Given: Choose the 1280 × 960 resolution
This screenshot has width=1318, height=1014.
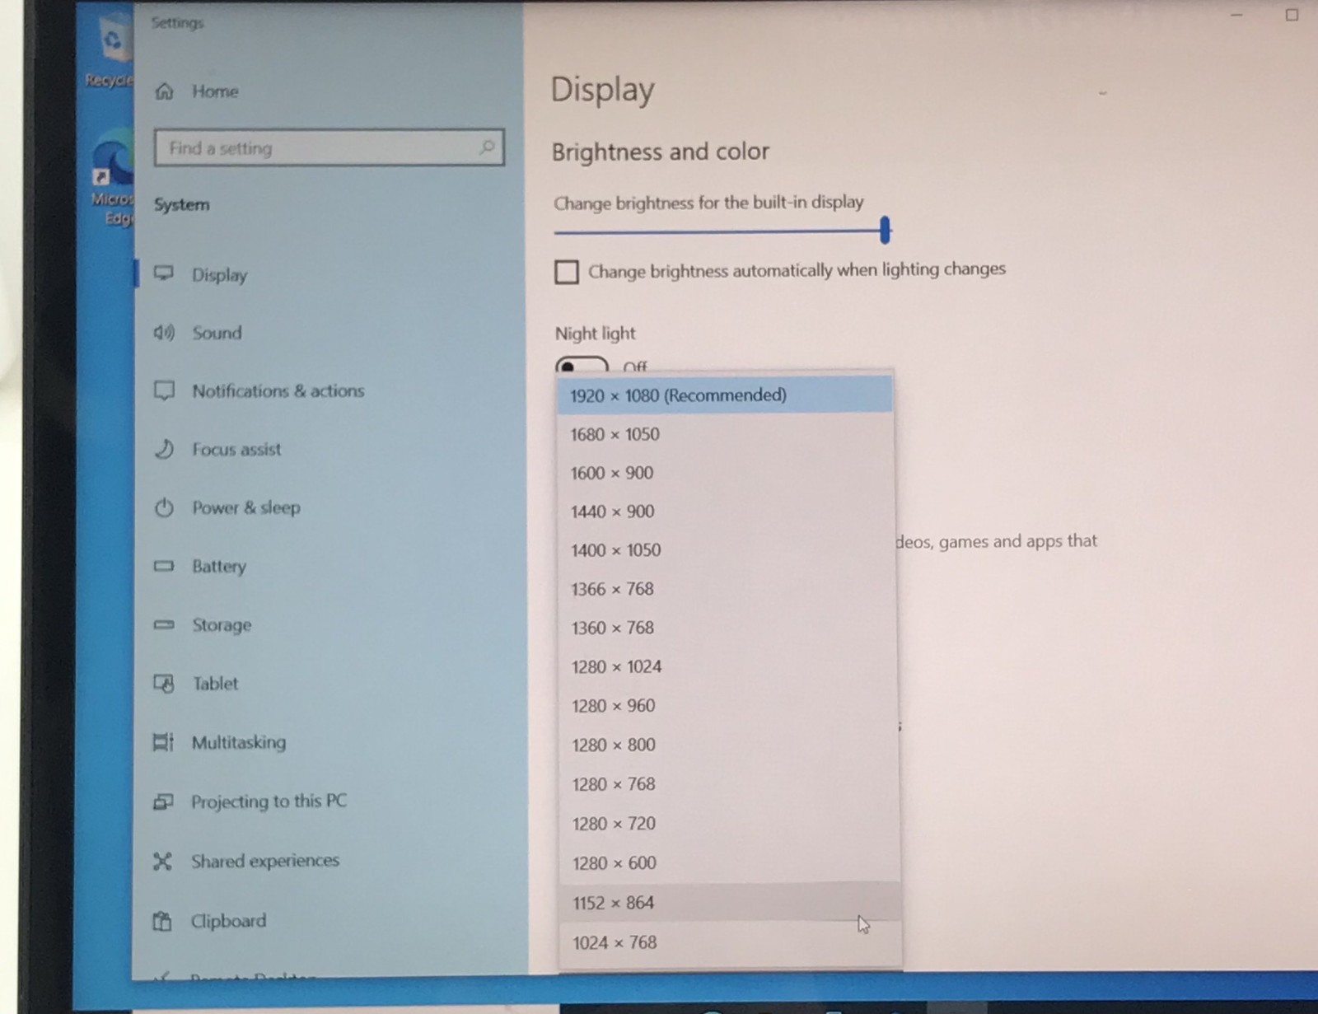Looking at the screenshot, I should click(728, 706).
